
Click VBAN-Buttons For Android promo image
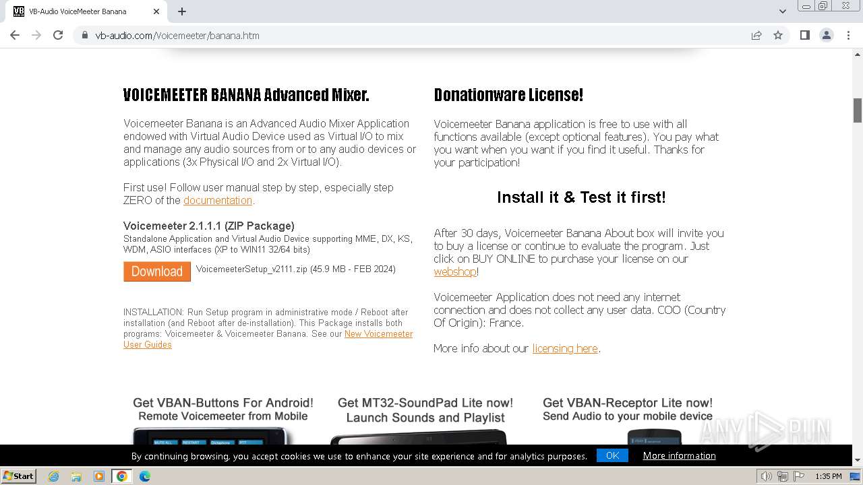(x=222, y=421)
